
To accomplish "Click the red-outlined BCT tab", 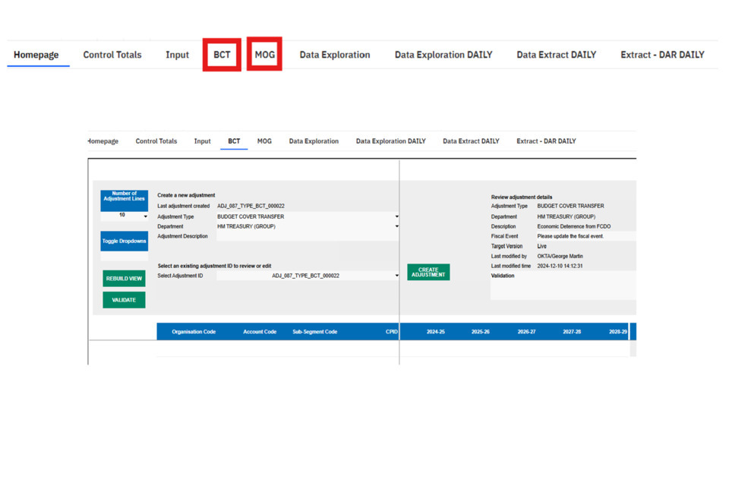I will tap(222, 55).
